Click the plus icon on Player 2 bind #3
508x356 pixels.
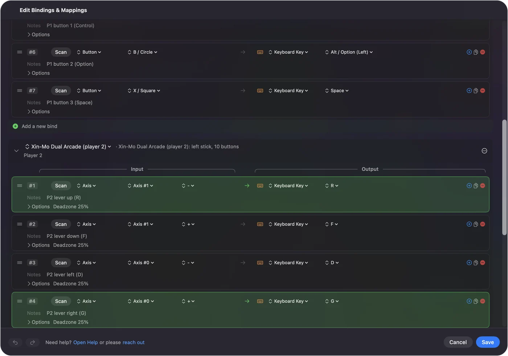click(469, 263)
